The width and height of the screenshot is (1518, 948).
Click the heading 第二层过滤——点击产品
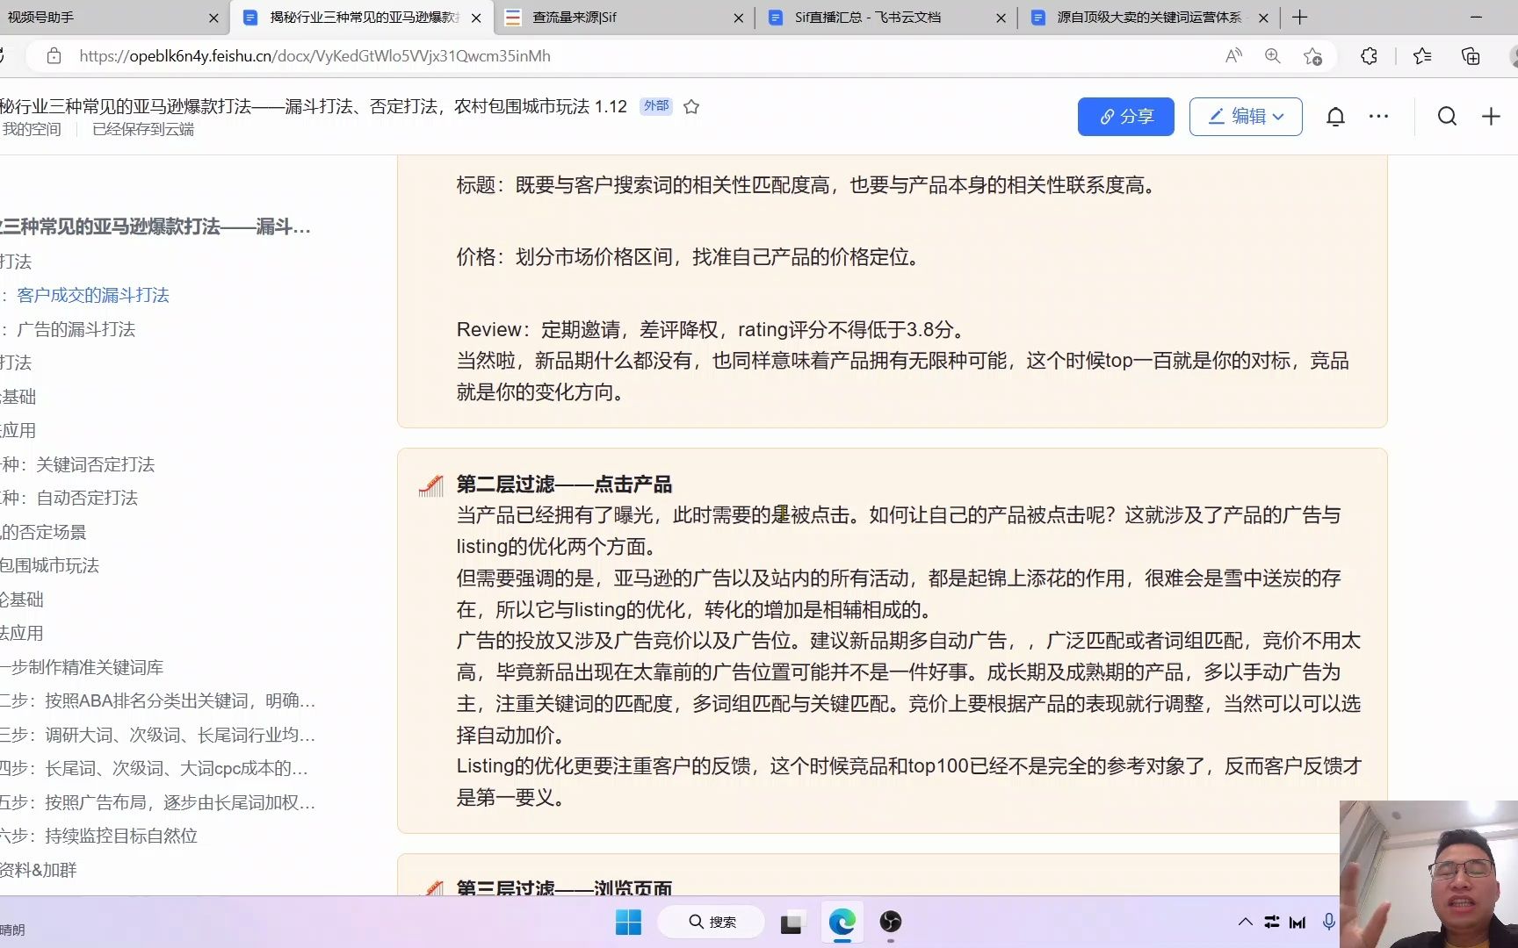pyautogui.click(x=564, y=485)
